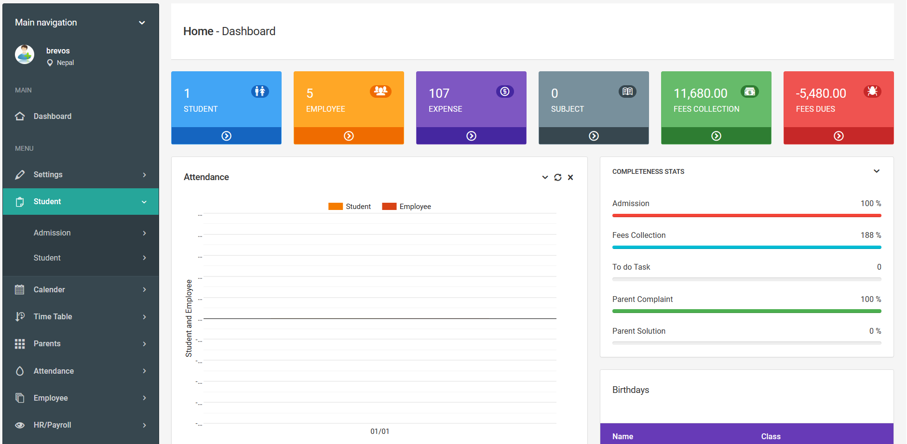Close the Attendance panel
The height and width of the screenshot is (444, 907).
point(570,177)
